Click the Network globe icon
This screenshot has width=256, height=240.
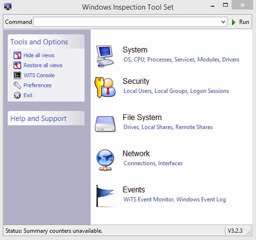click(105, 160)
